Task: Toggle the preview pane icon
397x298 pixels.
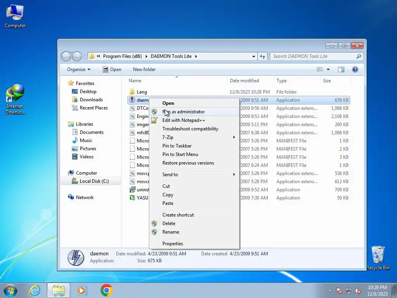Action: coord(341,69)
